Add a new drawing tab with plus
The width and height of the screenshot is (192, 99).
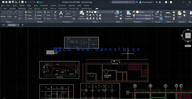pos(22,25)
